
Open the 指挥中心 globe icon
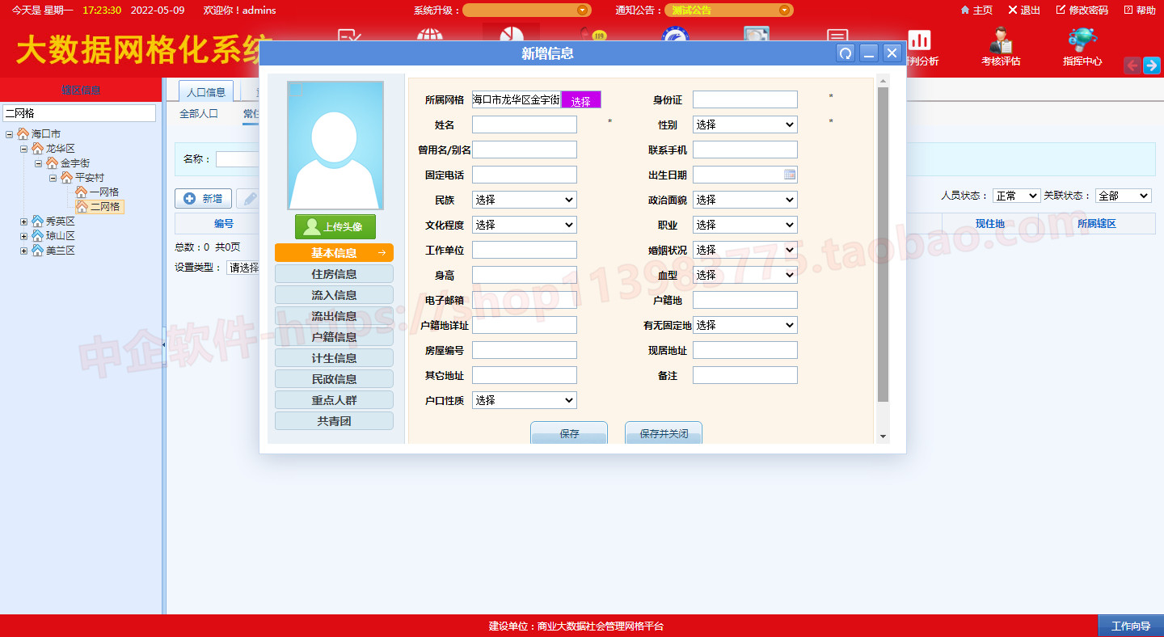click(1082, 42)
